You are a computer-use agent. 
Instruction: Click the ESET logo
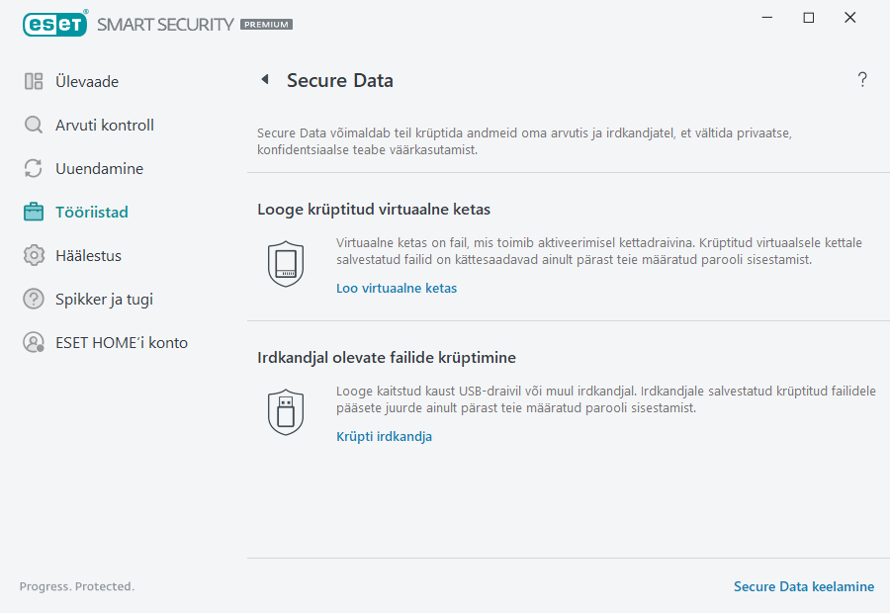tap(54, 24)
